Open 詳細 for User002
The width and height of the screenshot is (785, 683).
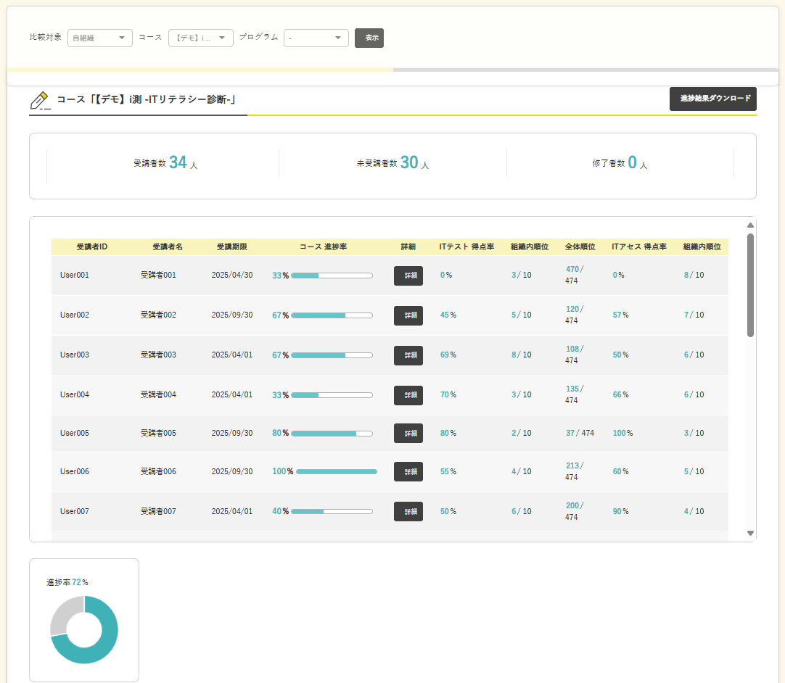(x=408, y=315)
